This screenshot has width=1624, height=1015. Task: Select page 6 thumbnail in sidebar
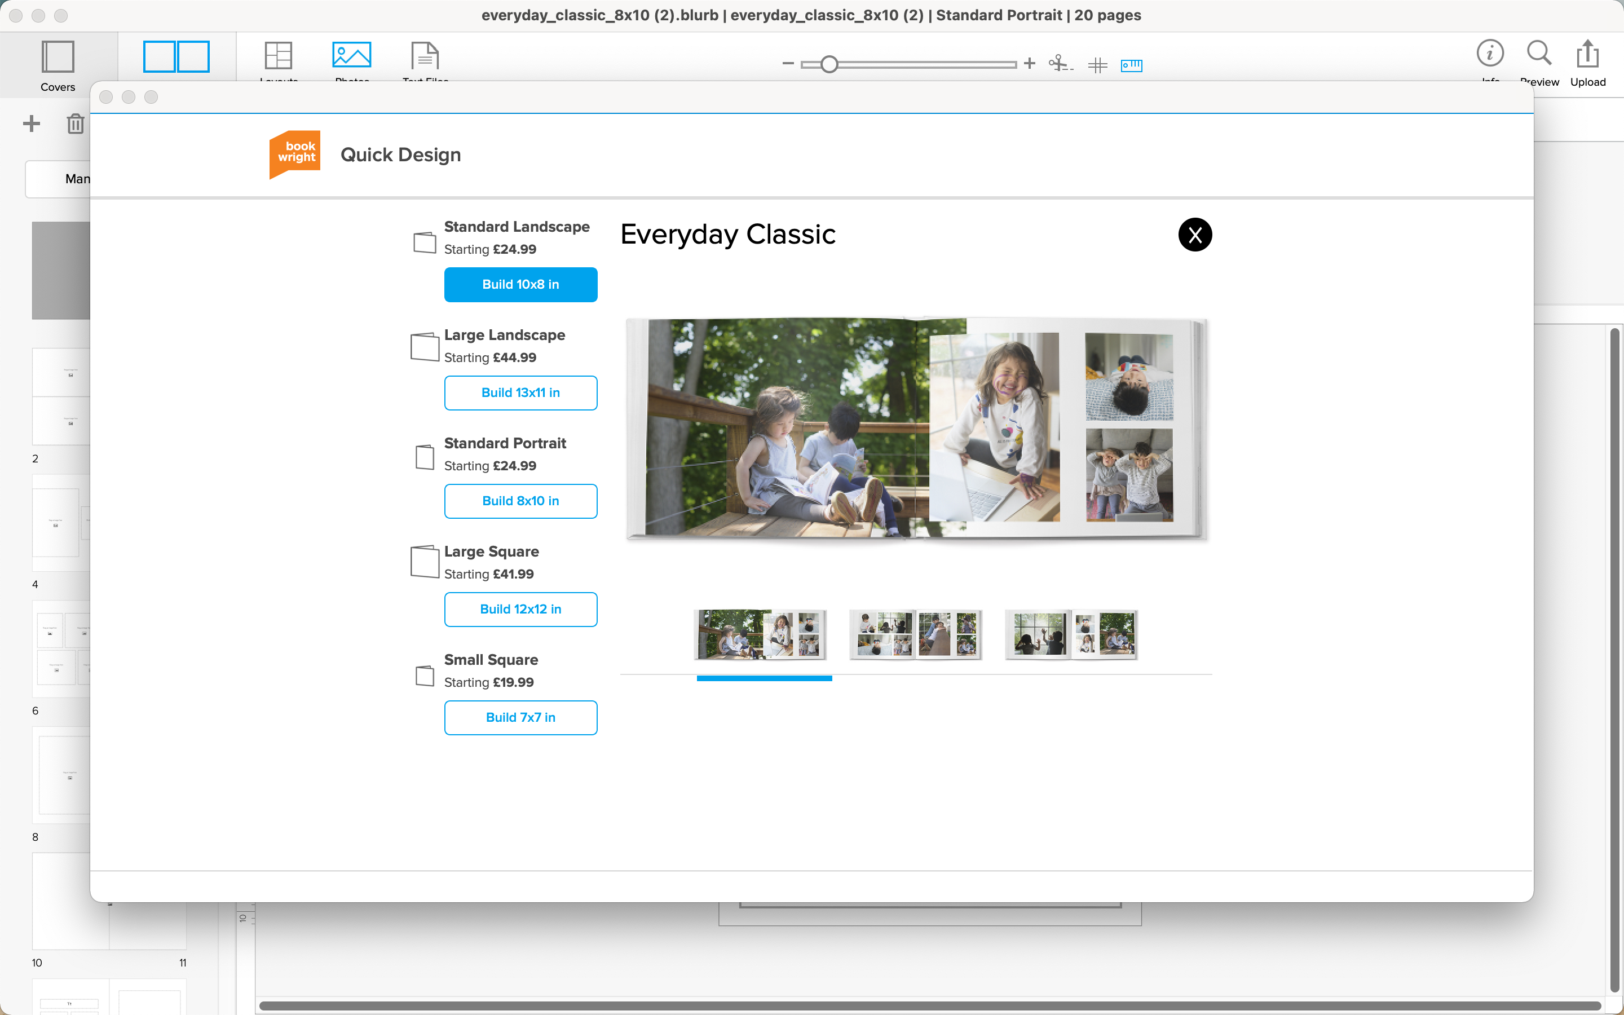pyautogui.click(x=61, y=648)
